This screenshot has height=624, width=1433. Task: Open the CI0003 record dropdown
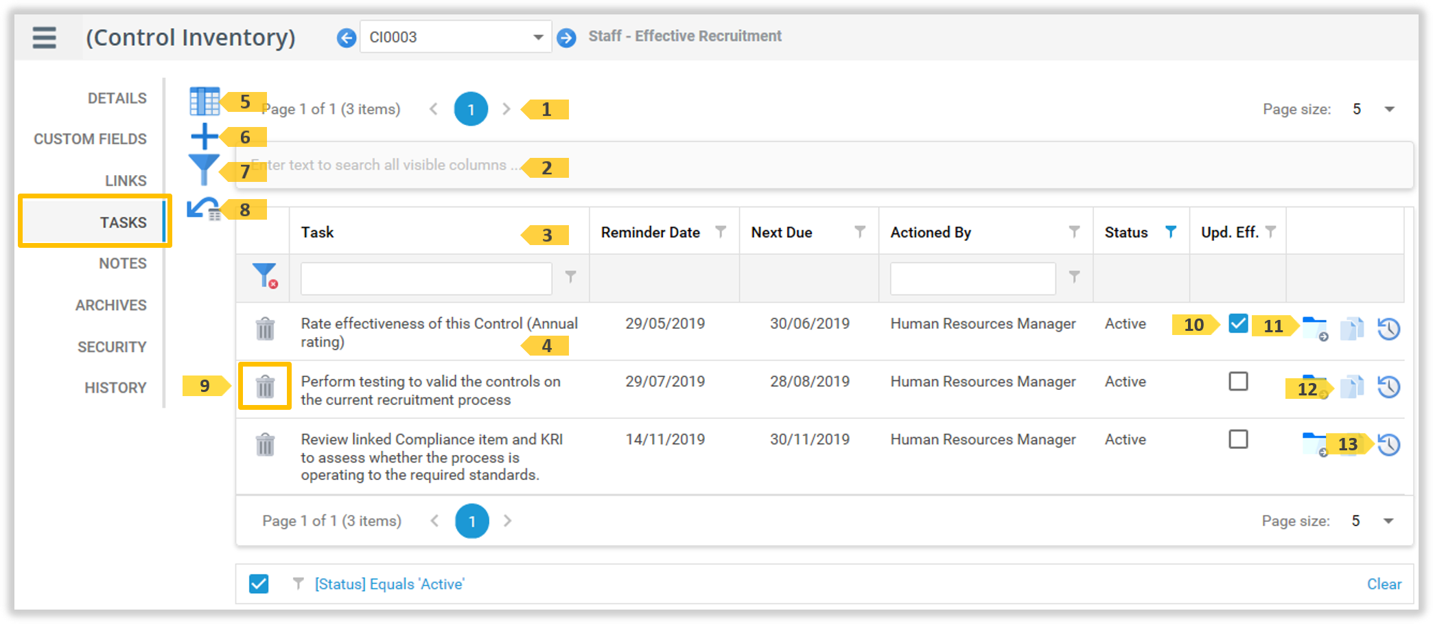(538, 38)
